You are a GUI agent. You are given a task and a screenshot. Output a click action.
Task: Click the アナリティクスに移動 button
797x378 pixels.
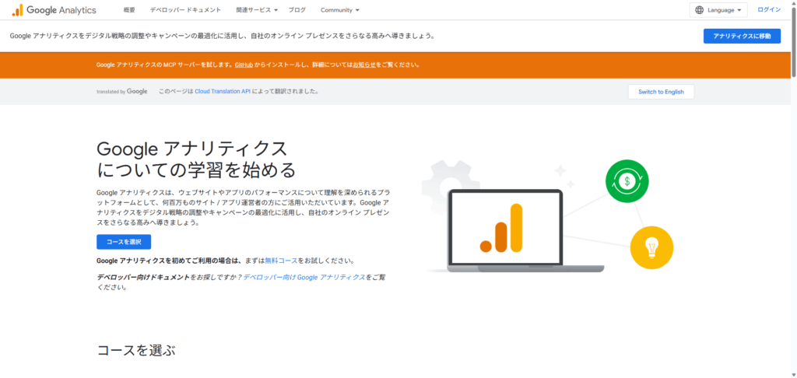point(742,36)
